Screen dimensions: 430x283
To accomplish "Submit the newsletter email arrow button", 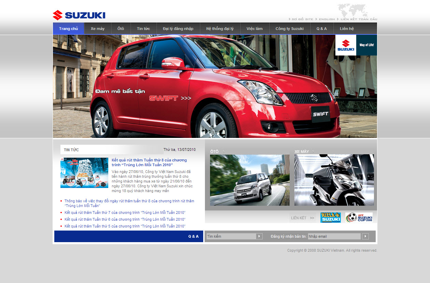I will [x=365, y=236].
